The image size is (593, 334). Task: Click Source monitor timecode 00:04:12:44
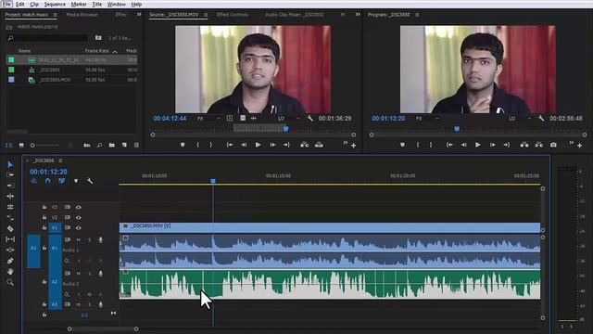[x=170, y=119]
